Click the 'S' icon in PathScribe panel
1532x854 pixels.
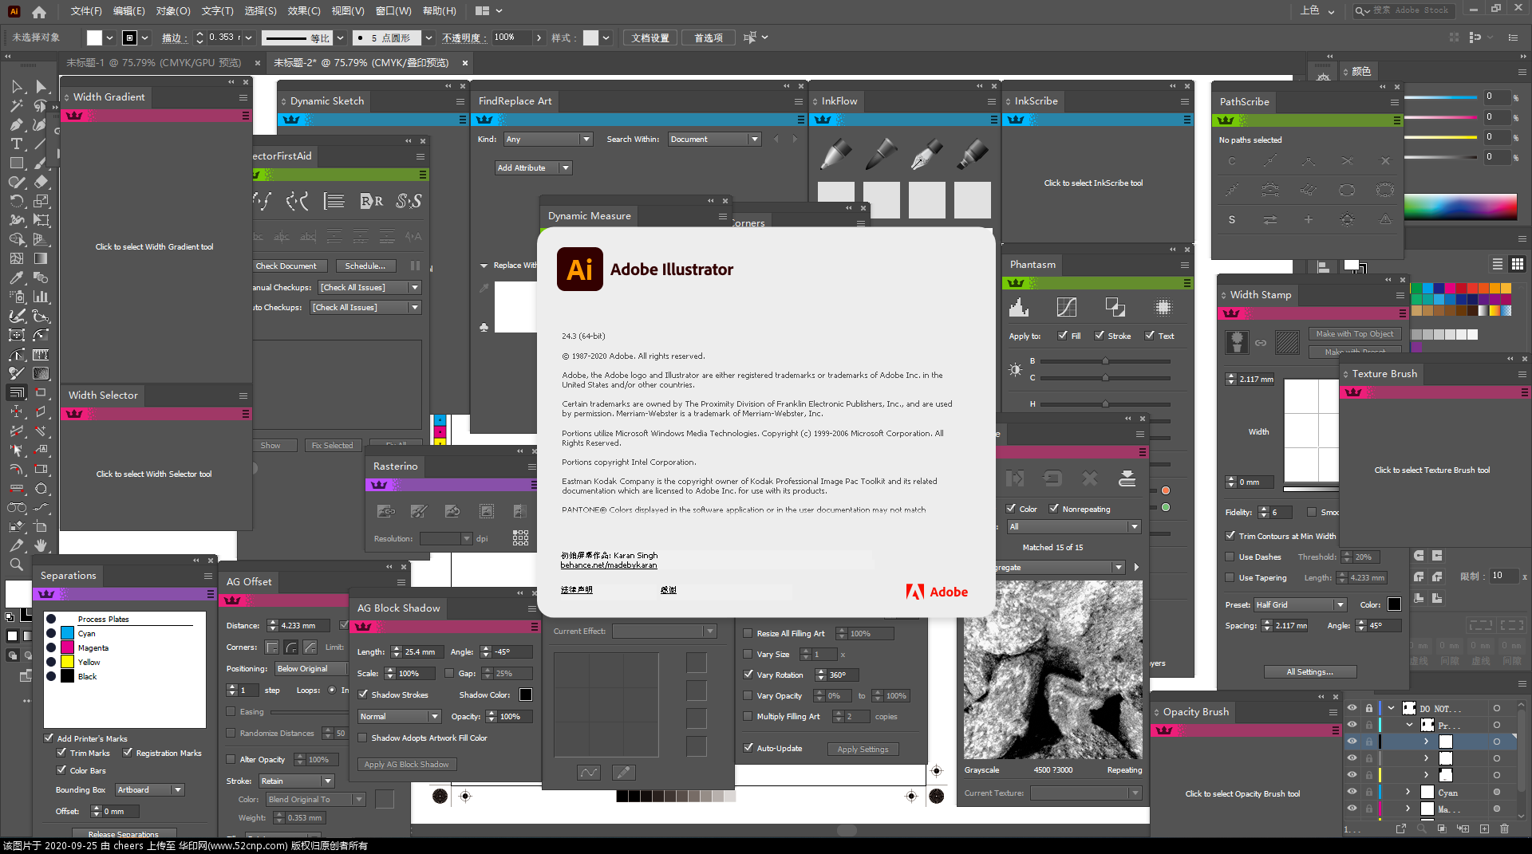[1232, 219]
